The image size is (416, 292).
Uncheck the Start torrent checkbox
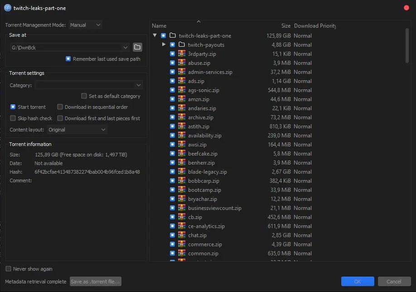click(13, 107)
